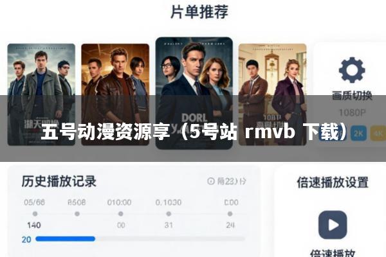This screenshot has height=257, width=386.
Task: Click the clock icon next to 历史播放记录 header
Action: pos(211,181)
